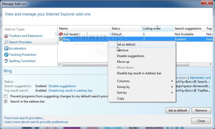Click the Enabled cell in the Bing row
215x129 pixels.
180,39
